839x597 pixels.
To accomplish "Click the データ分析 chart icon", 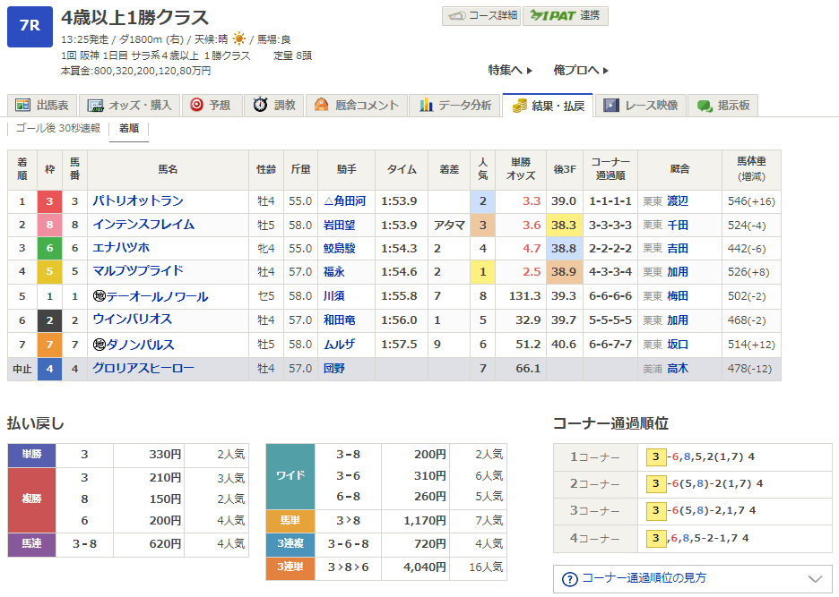I will click(427, 106).
